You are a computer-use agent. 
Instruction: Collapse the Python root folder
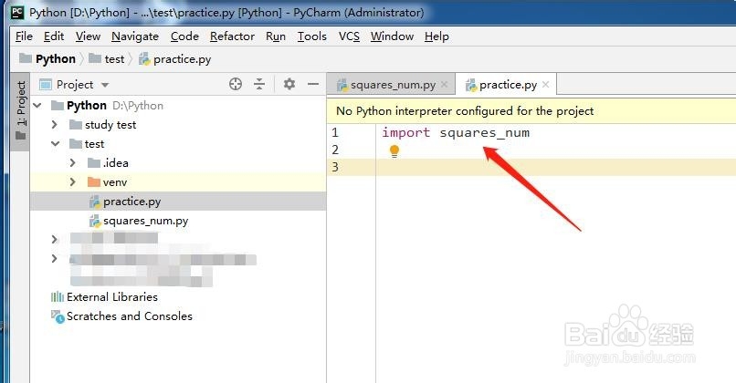pyautogui.click(x=37, y=106)
